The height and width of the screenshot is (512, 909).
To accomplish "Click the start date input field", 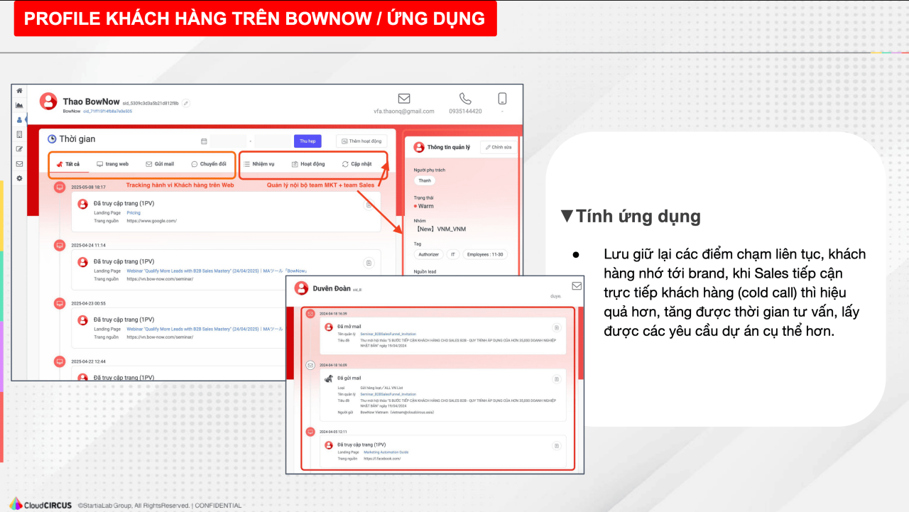I will click(x=228, y=141).
